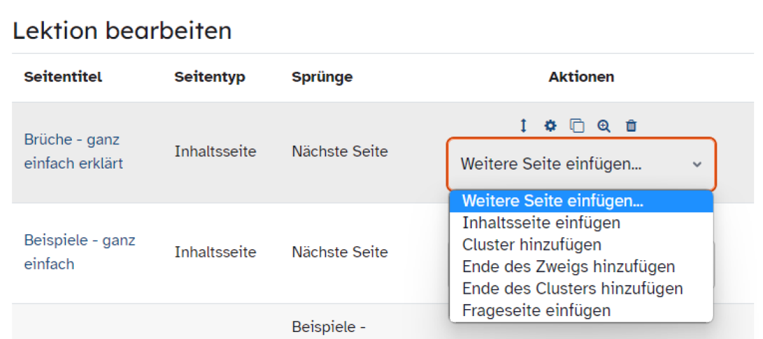Click 'Lektion bearbeiten' heading
763x339 pixels.
coord(122,30)
